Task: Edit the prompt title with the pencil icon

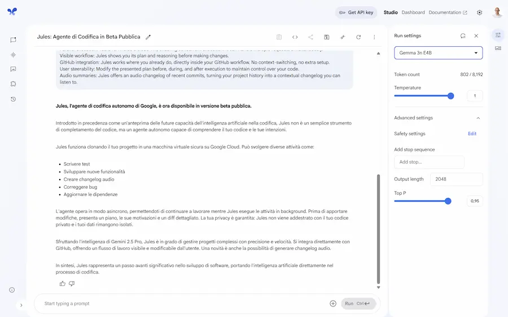Action: pyautogui.click(x=148, y=37)
